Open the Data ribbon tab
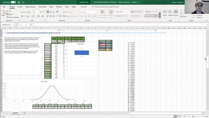This screenshot has width=209, height=118. click(51, 7)
